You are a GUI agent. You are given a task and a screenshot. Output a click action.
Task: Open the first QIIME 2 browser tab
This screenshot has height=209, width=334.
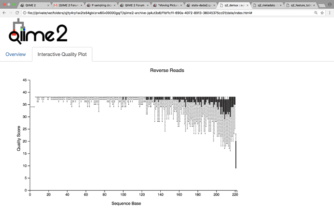pos(34,5)
